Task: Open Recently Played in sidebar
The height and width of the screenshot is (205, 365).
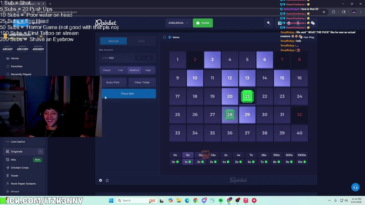Action: pos(21,74)
